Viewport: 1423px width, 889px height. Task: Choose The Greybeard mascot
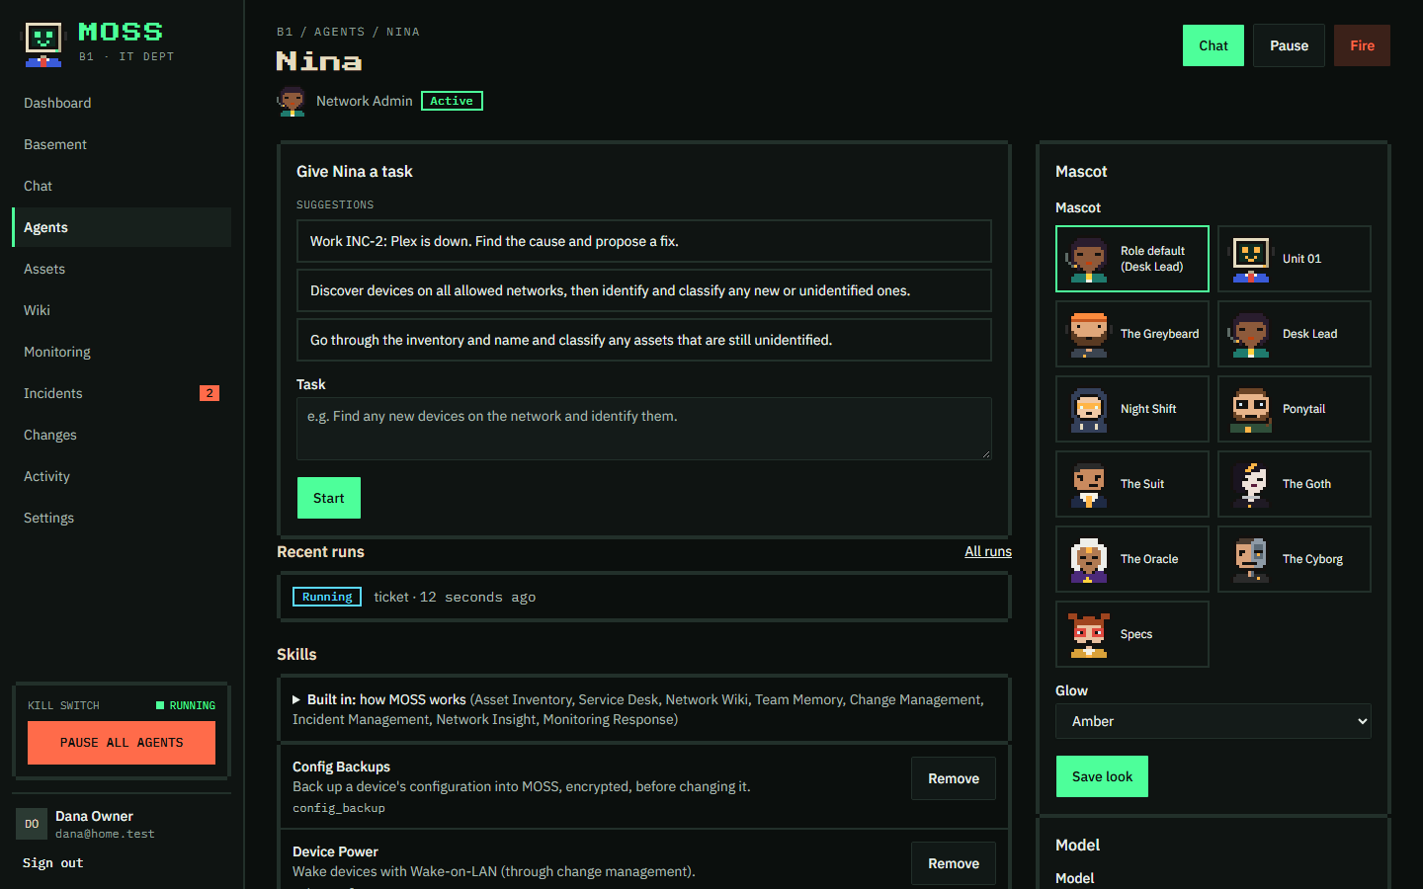click(1132, 334)
